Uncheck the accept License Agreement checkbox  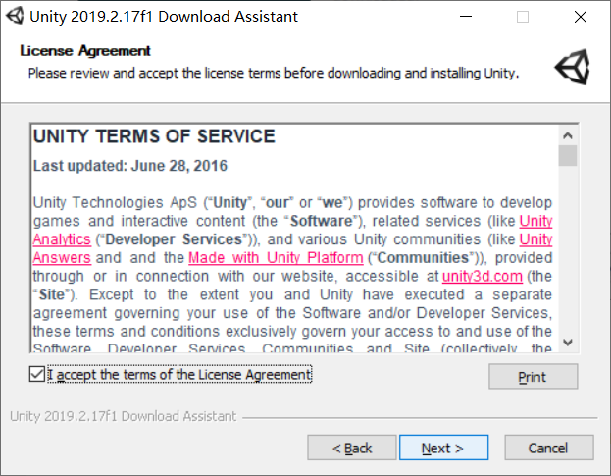37,374
